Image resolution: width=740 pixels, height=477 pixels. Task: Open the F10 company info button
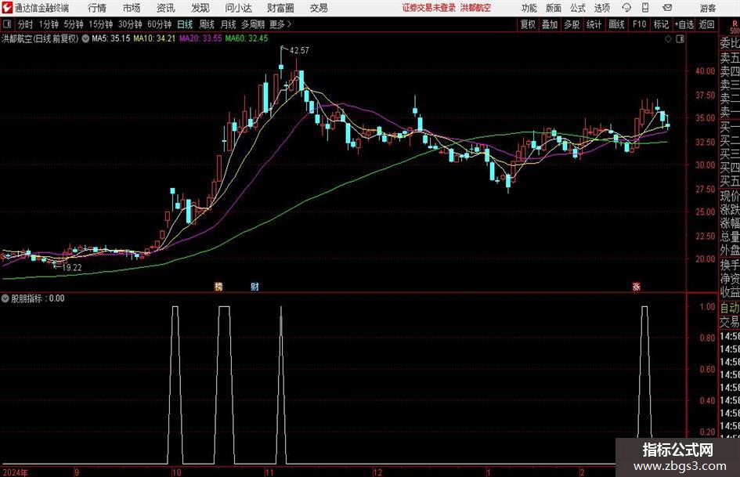640,24
